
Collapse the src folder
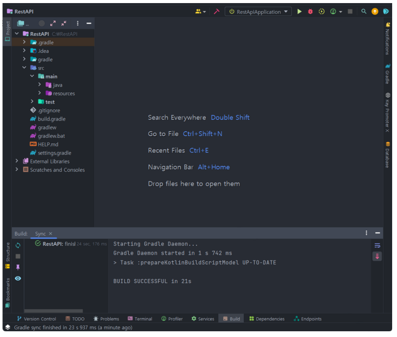(x=25, y=67)
